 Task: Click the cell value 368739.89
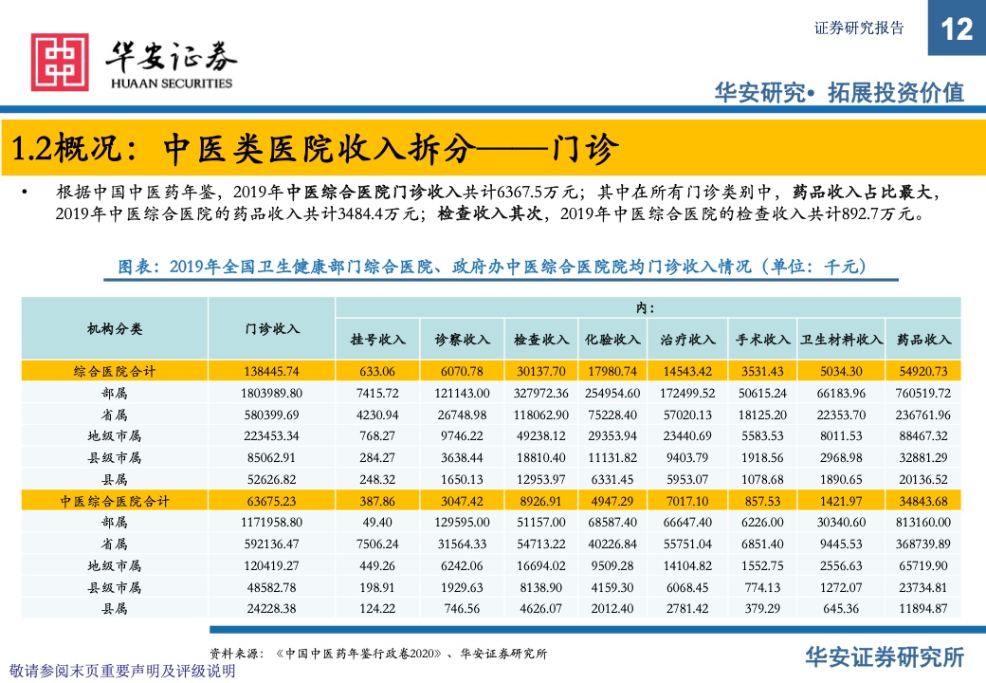tap(923, 544)
